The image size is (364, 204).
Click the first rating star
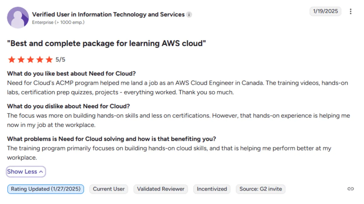click(x=12, y=60)
